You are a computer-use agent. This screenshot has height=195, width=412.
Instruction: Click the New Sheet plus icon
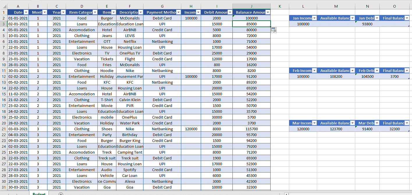(61, 194)
